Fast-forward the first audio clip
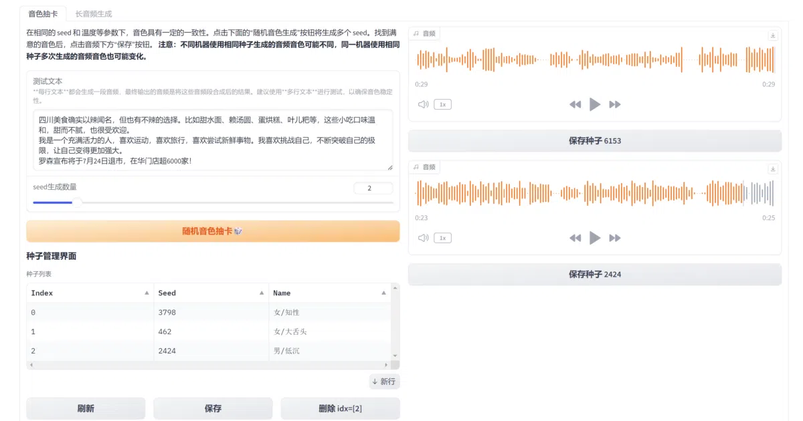Image resolution: width=803 pixels, height=421 pixels. 615,104
